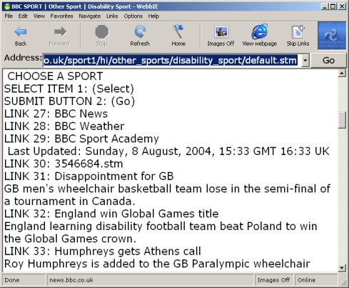Go to the Home flag icon
The image size is (349, 288).
point(178,31)
